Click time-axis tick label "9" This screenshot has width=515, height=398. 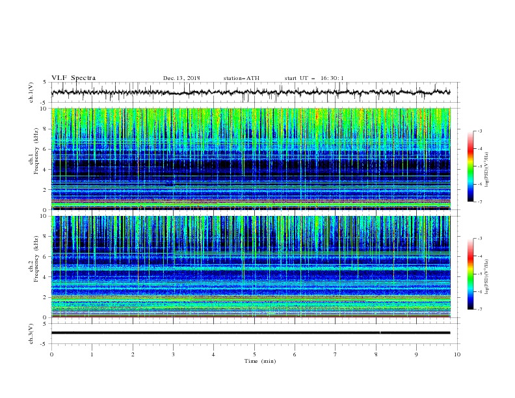pyautogui.click(x=416, y=354)
